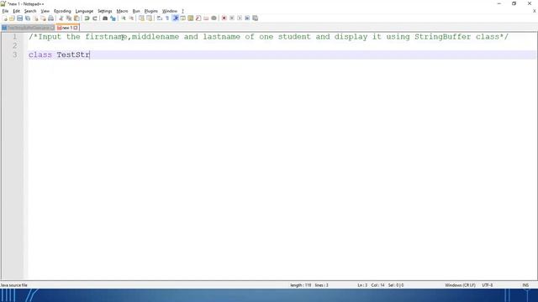Save the current file using toolbar
Viewport: 538px width, 302px height.
click(x=20, y=18)
